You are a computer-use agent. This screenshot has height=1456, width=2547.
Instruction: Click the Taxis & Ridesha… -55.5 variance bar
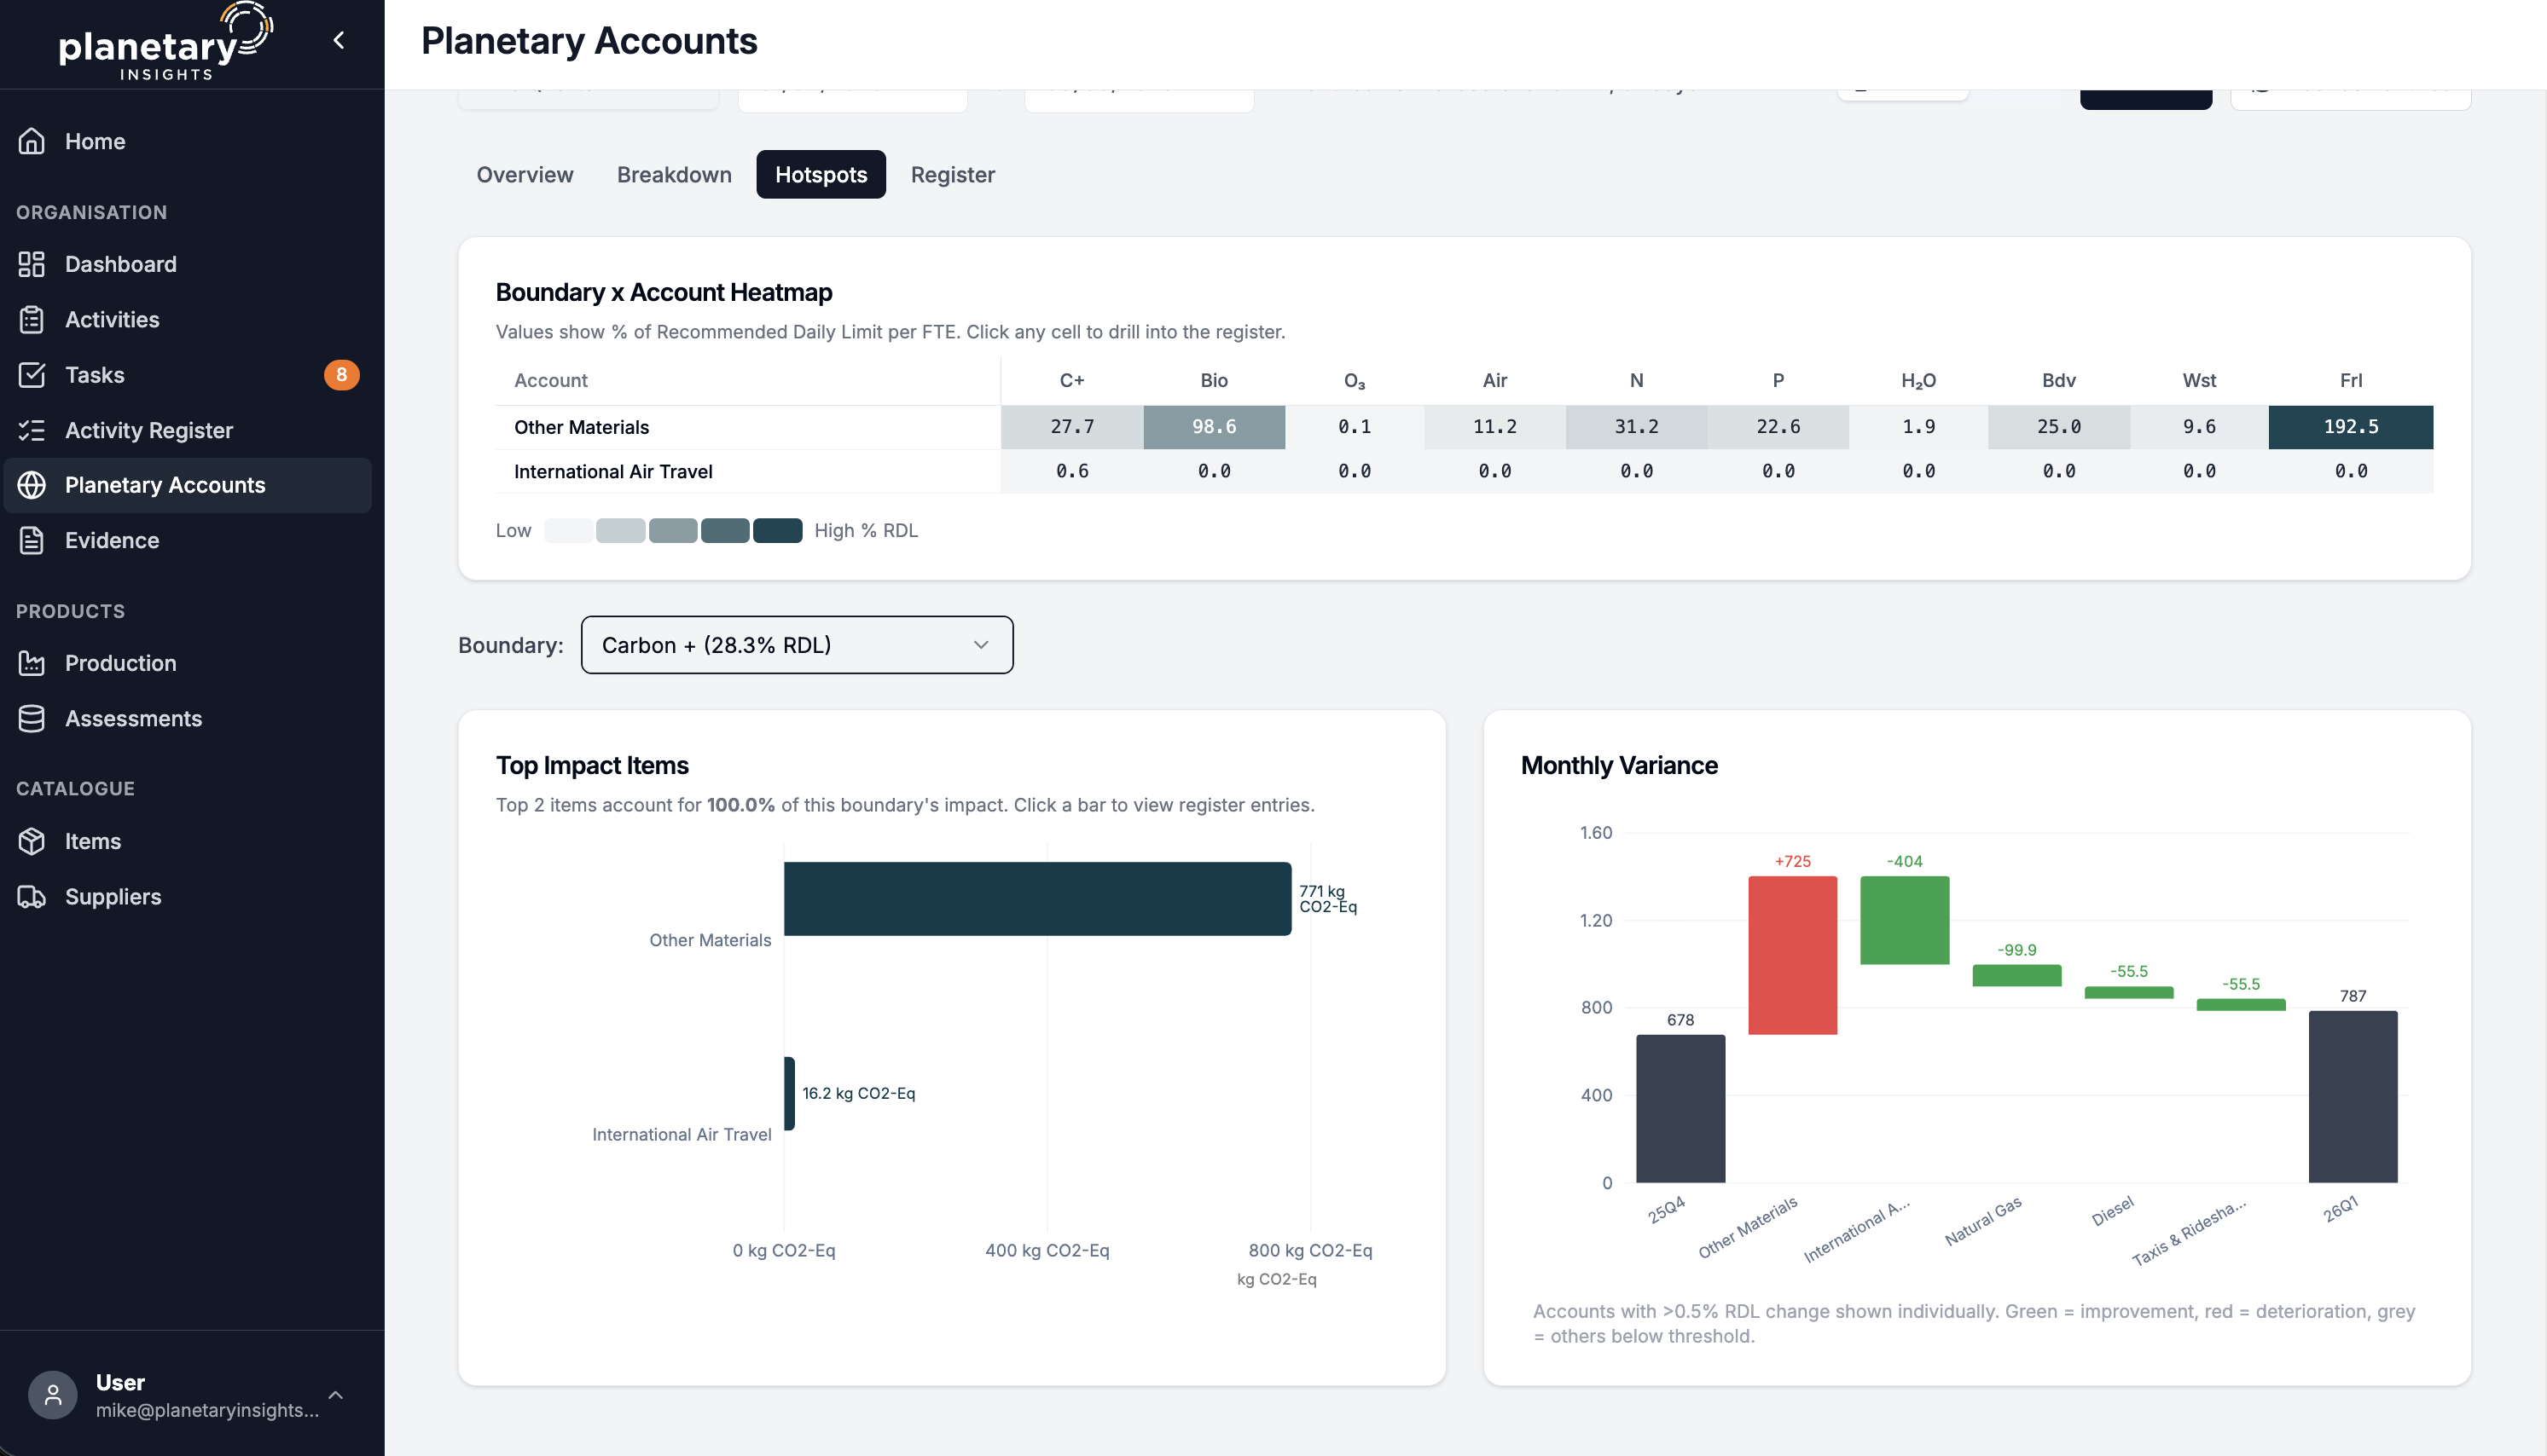point(2240,1004)
